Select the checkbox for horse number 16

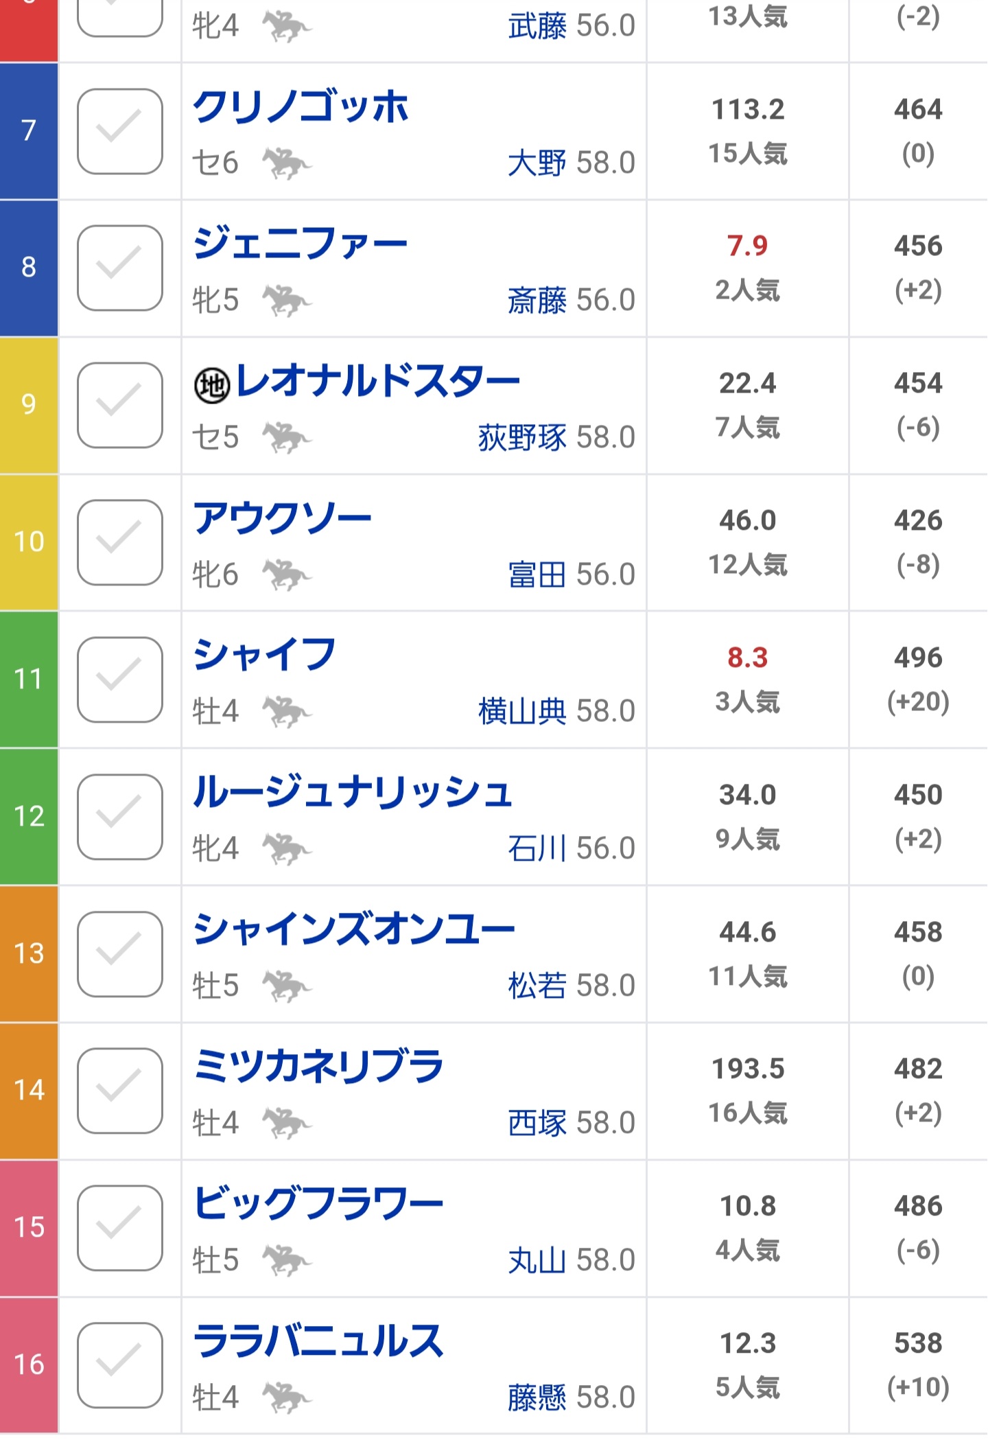(x=120, y=1365)
